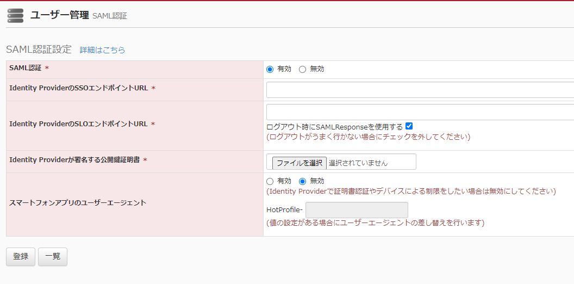Click the 登録 button
The image size is (574, 284).
point(21,257)
